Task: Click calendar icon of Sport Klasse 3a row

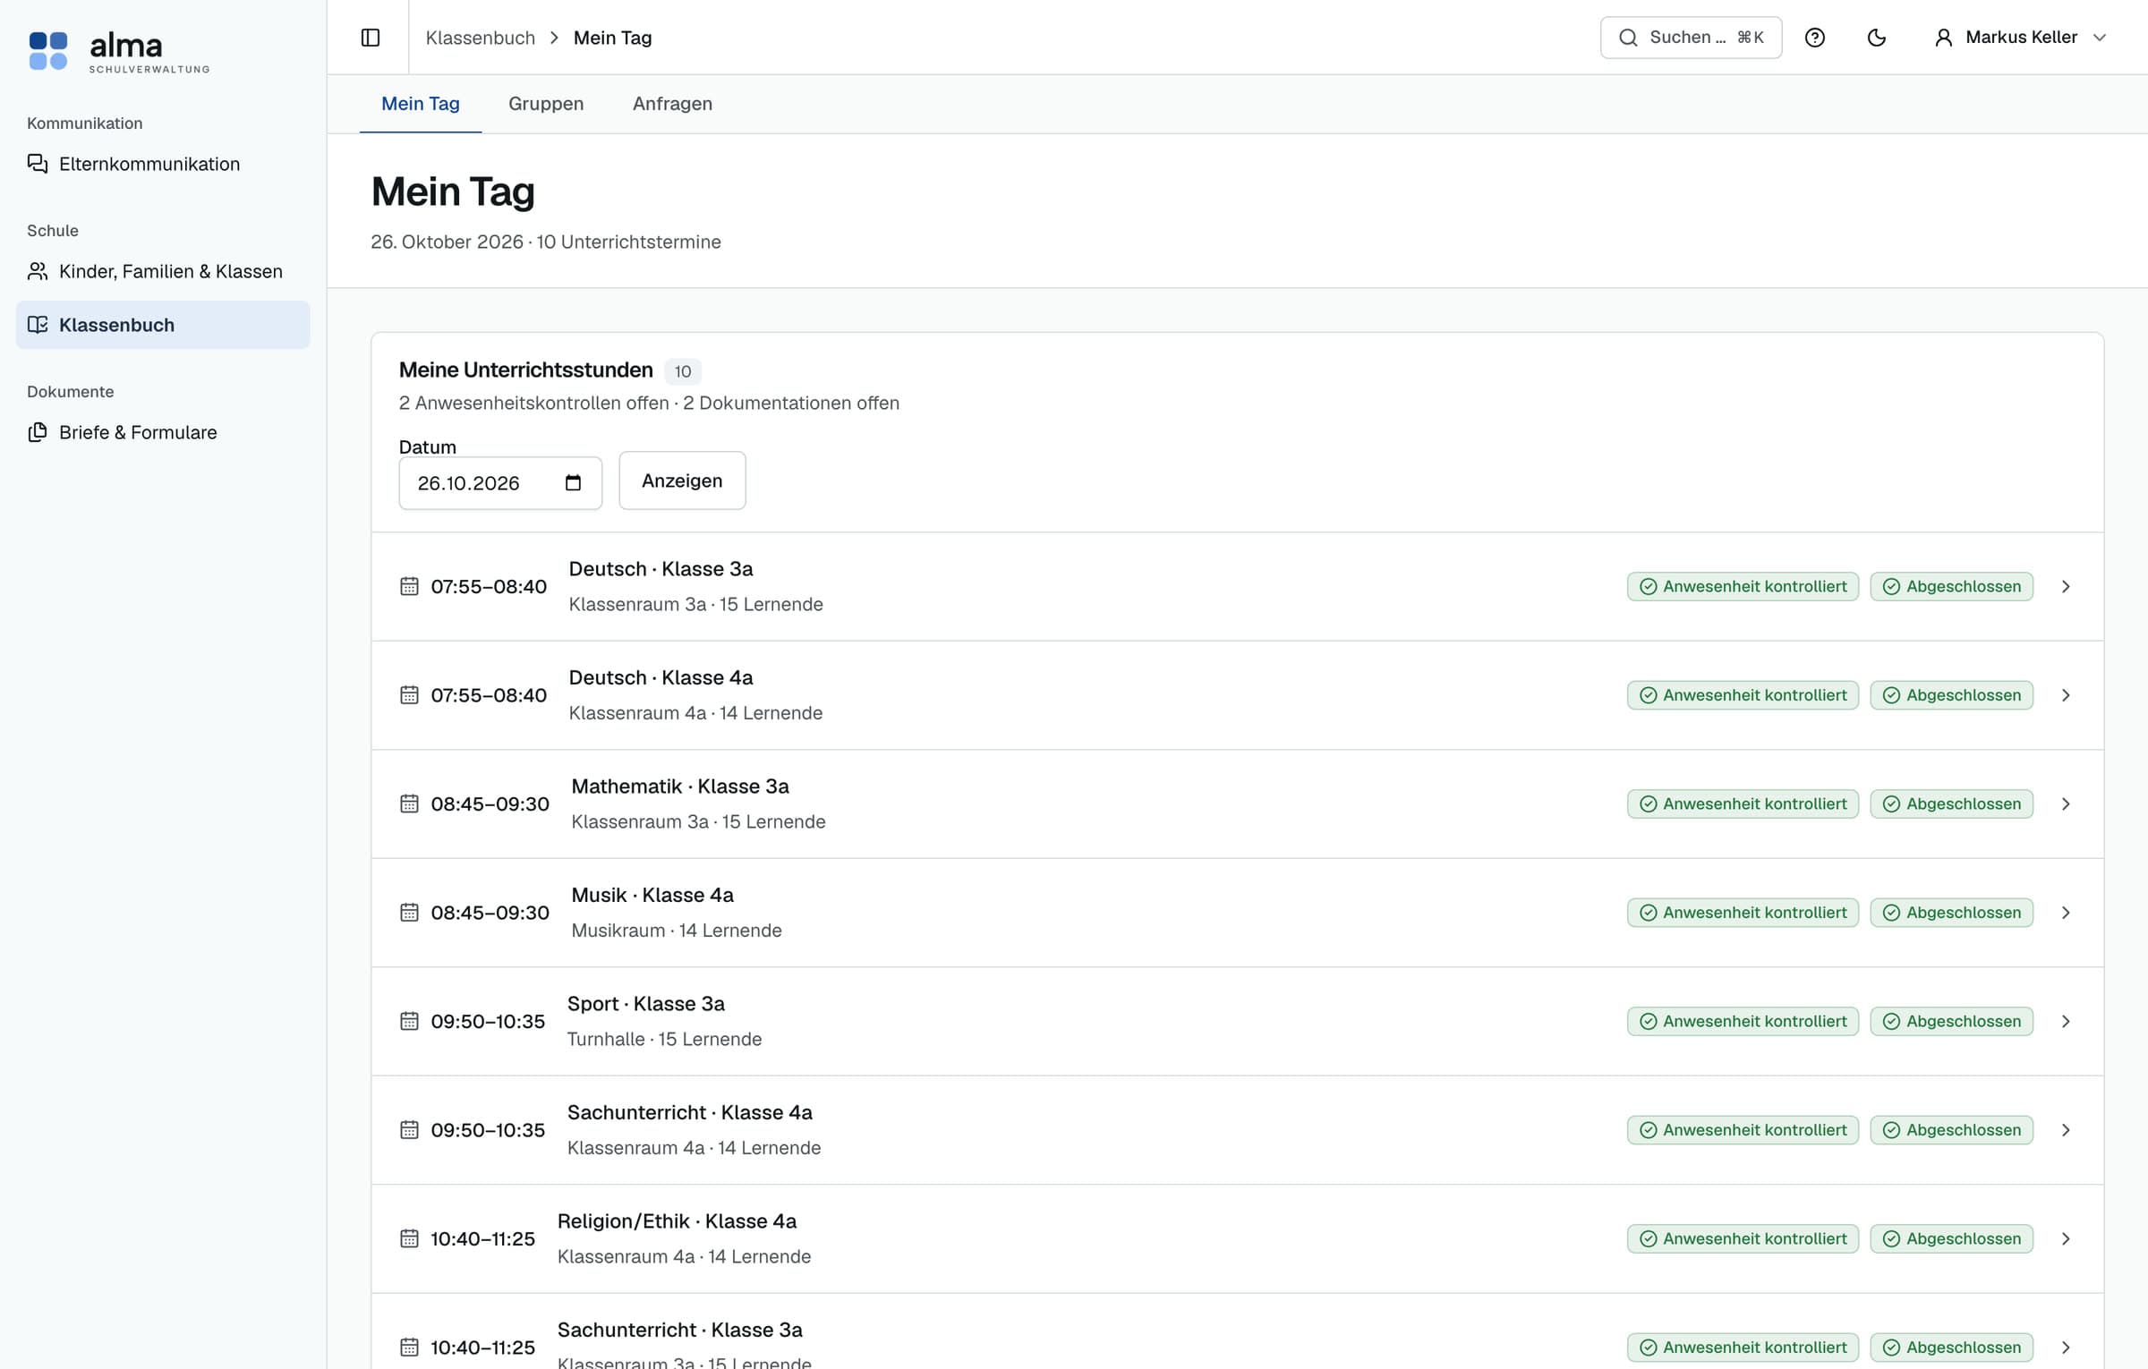Action: [409, 1021]
